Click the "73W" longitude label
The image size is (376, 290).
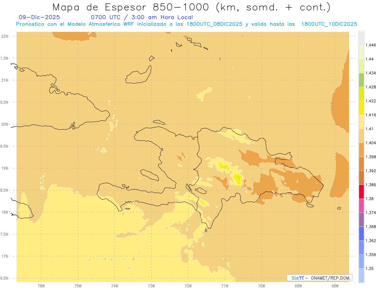point(151,286)
